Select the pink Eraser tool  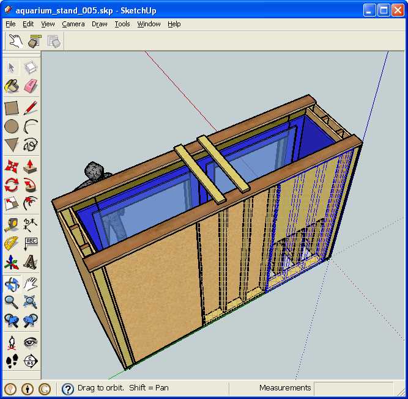tap(31, 86)
